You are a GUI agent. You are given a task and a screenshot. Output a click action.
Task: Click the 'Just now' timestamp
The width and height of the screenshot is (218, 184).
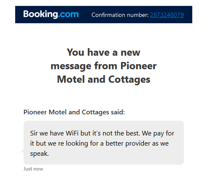[33, 169]
